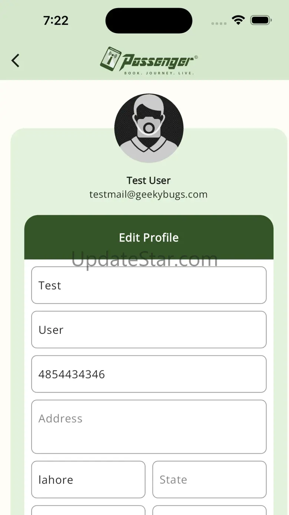This screenshot has width=289, height=515.
Task: Click the Passenger app logo
Action: pos(149,61)
